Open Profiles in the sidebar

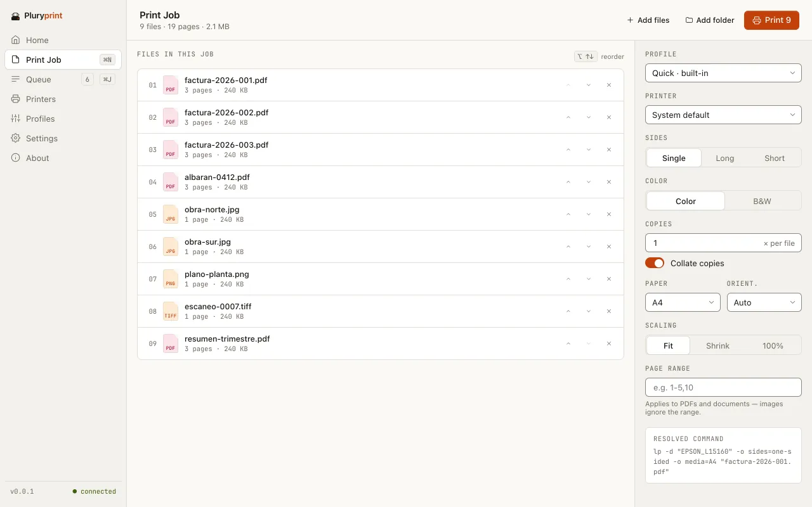[63, 119]
